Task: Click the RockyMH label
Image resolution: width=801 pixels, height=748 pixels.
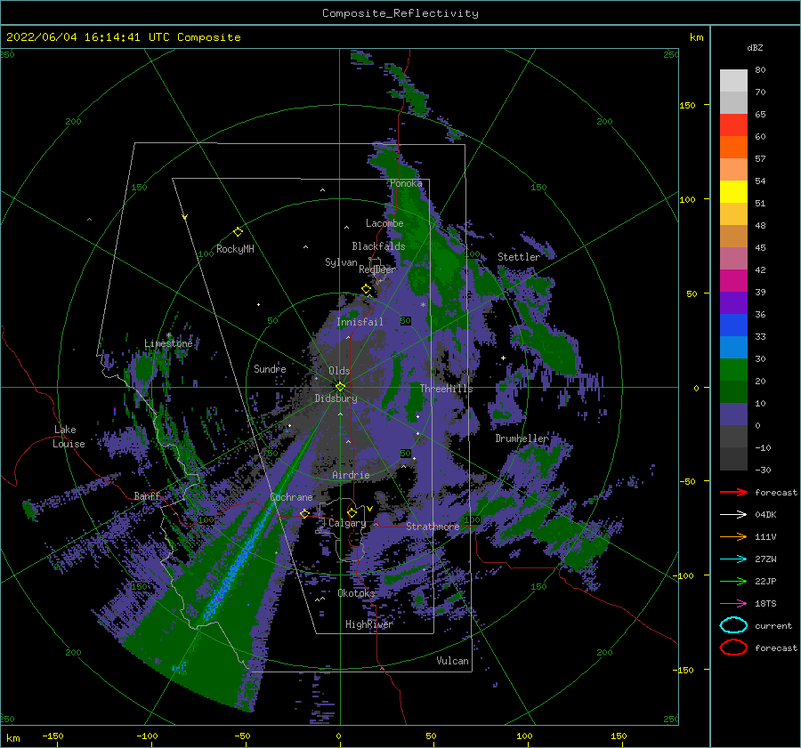Action: (235, 249)
